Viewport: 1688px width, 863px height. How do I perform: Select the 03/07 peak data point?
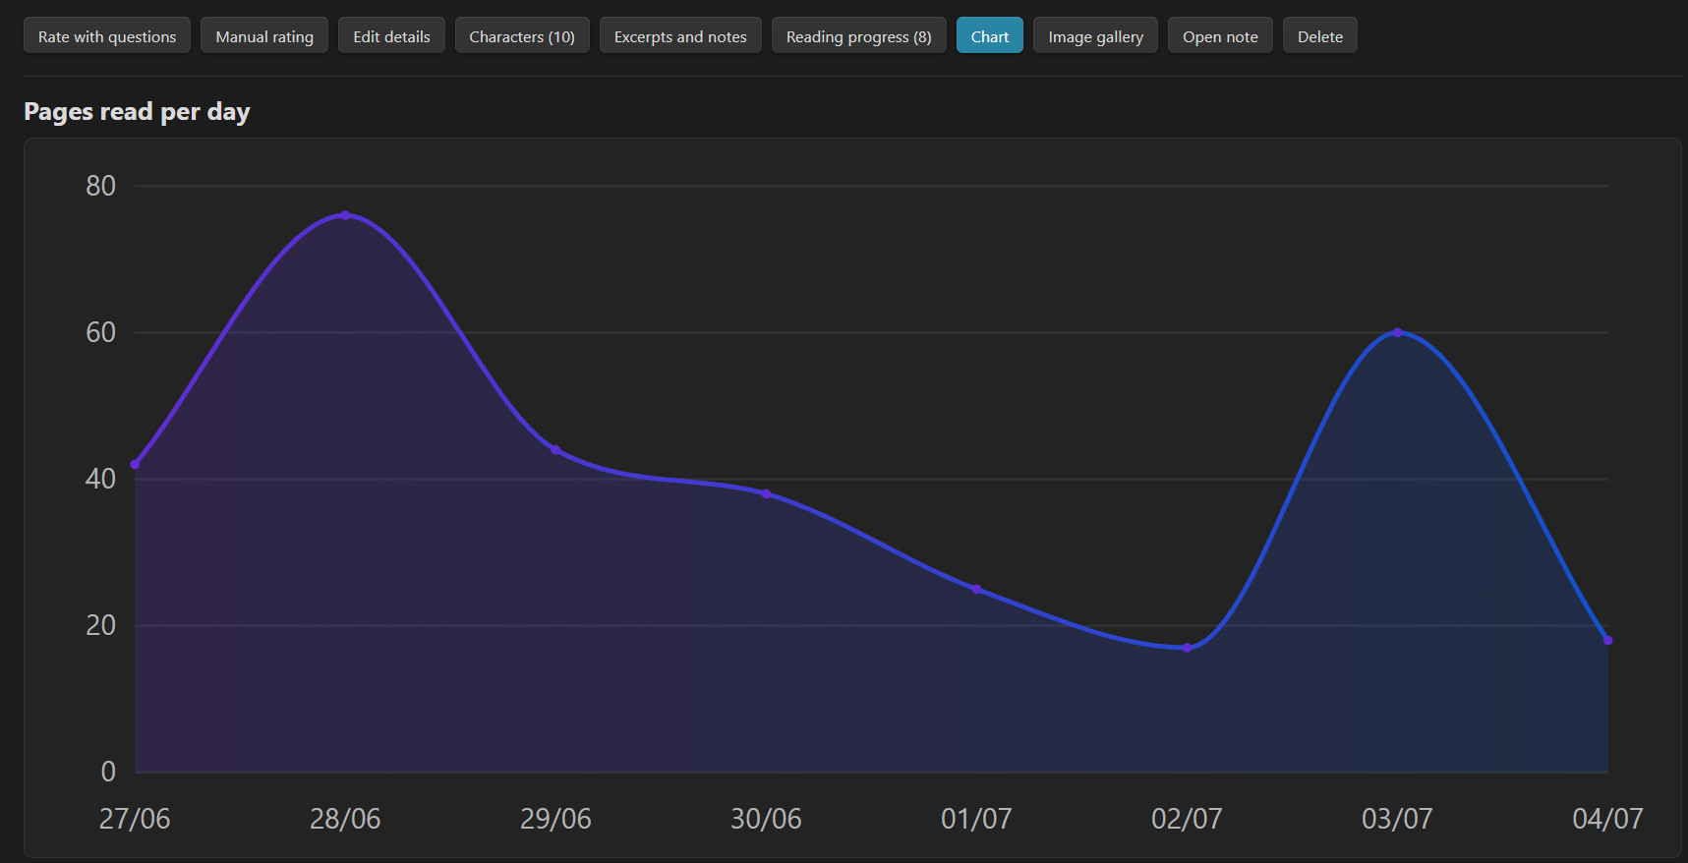[1397, 332]
